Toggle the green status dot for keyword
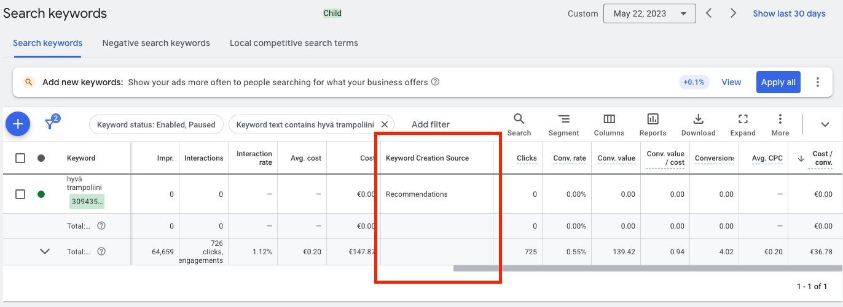This screenshot has width=843, height=307. tap(41, 194)
